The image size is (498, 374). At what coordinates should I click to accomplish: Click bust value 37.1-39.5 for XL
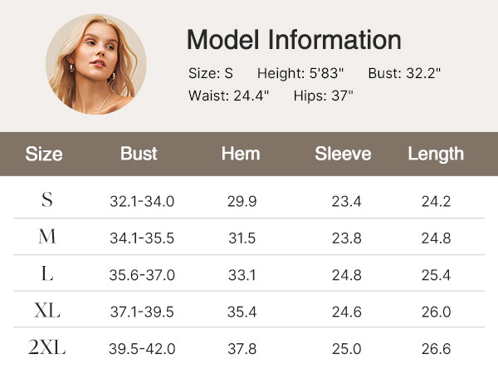click(x=142, y=312)
